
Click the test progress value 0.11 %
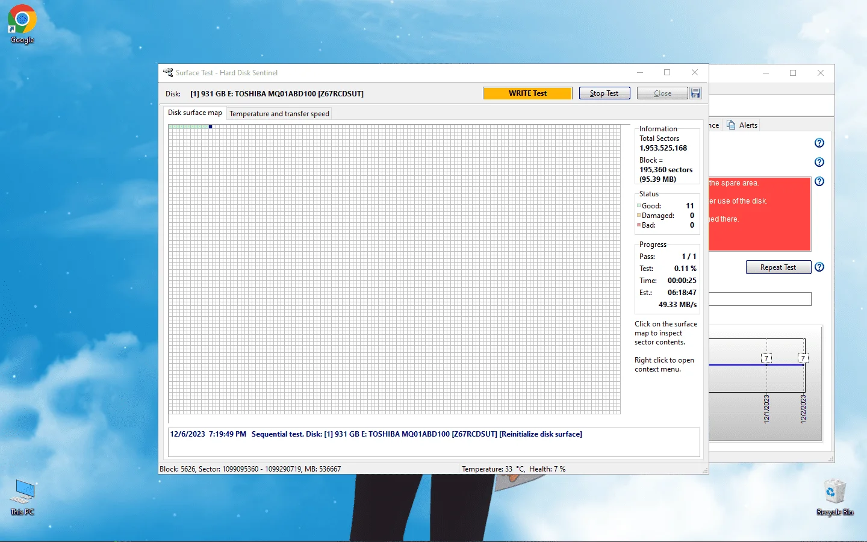[x=685, y=269]
